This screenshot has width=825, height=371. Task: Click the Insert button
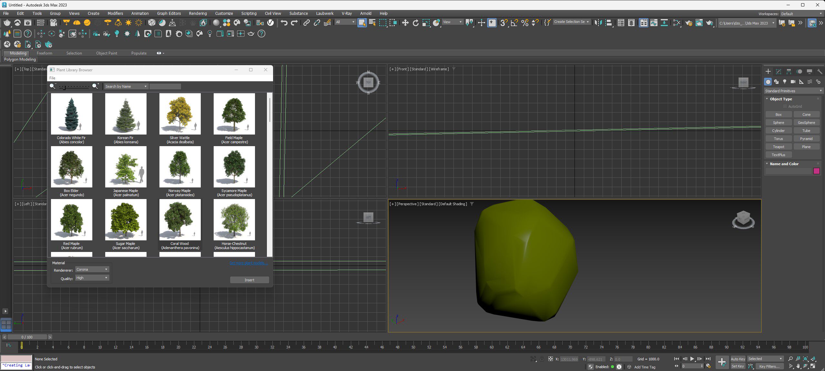pos(249,280)
